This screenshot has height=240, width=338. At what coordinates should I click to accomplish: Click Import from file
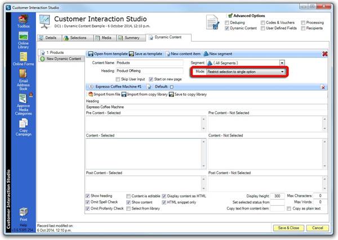pyautogui.click(x=104, y=94)
